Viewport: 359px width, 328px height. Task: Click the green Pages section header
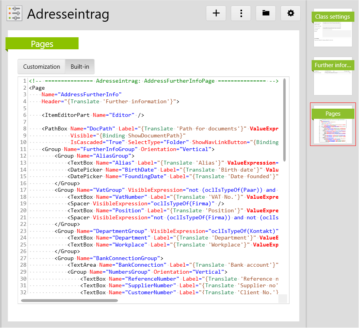(x=42, y=44)
